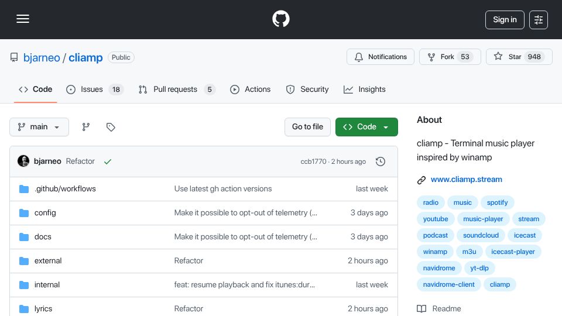This screenshot has width=562, height=316.
Task: Open the Security tab
Action: click(307, 90)
